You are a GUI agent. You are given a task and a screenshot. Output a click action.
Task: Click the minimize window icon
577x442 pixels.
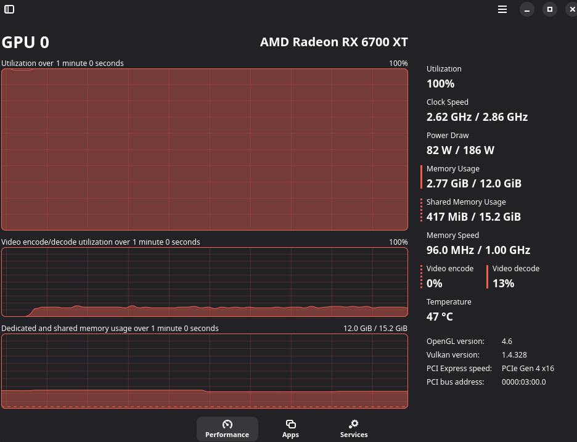526,9
